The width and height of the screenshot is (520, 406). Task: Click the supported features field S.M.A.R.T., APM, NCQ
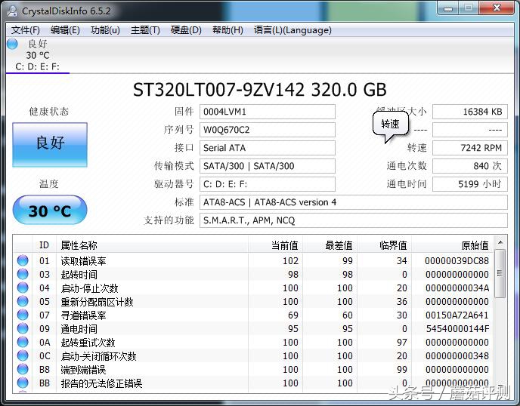(354, 220)
